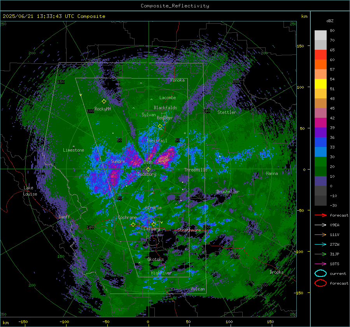Select the yellow diamond radar site above Didsbury

(x=148, y=170)
